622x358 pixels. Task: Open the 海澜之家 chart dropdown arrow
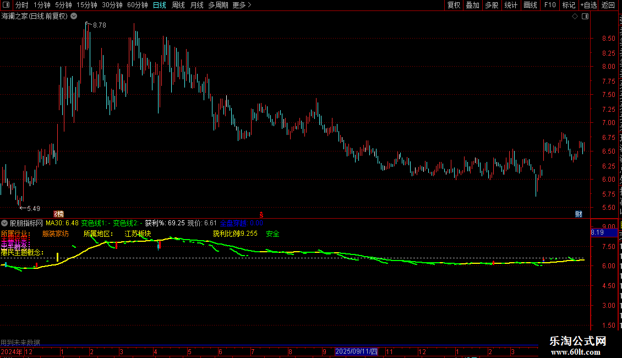tap(74, 17)
